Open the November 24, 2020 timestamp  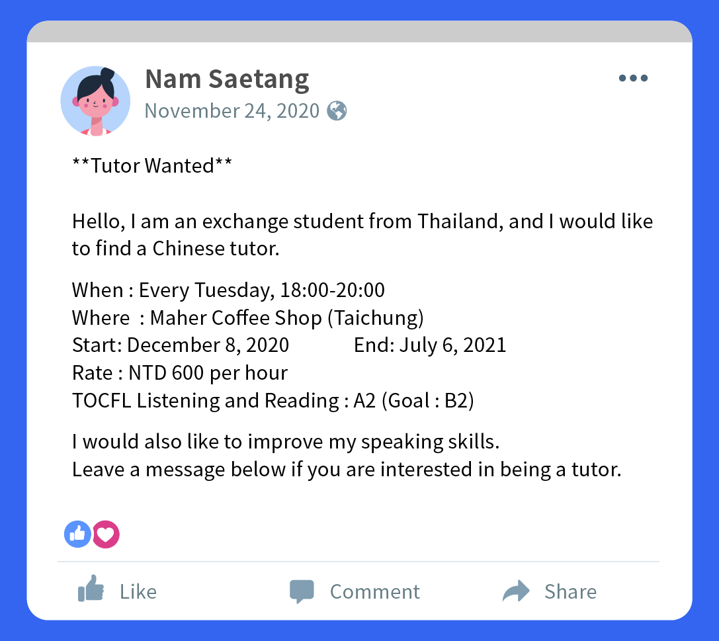[x=232, y=111]
